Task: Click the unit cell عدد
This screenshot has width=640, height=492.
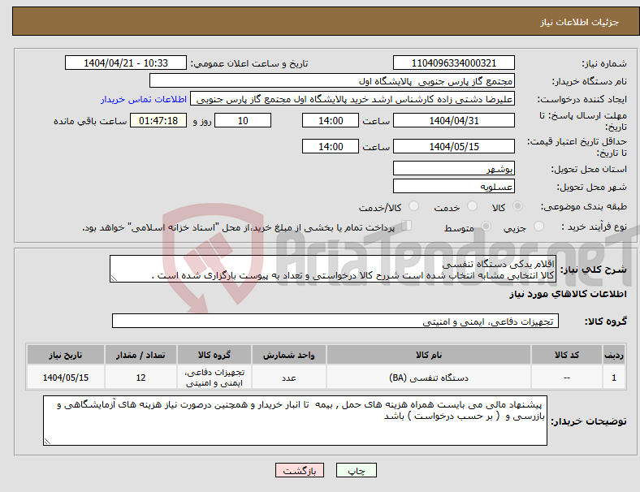Action: tap(289, 378)
